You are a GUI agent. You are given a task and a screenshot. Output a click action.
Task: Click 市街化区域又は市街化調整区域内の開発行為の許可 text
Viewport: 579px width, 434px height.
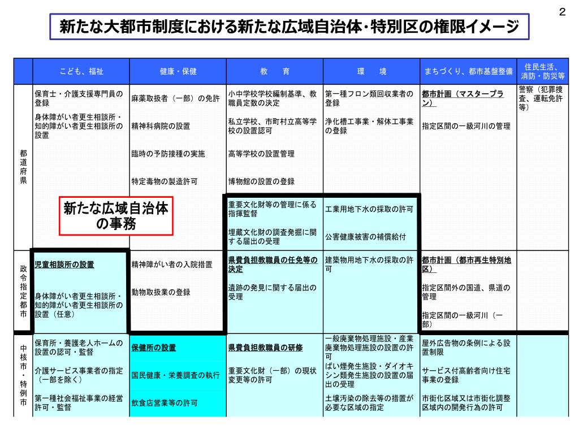pyautogui.click(x=466, y=402)
